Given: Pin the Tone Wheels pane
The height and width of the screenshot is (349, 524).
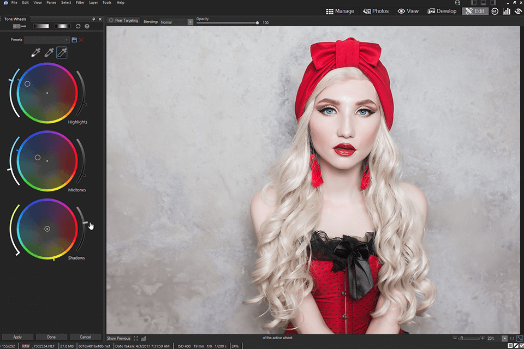Looking at the screenshot, I should coord(93,19).
